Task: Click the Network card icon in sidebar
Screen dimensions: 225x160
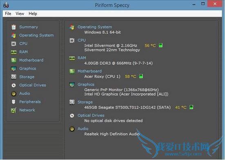Action: (13, 110)
